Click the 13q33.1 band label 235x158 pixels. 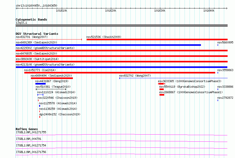click(21, 23)
